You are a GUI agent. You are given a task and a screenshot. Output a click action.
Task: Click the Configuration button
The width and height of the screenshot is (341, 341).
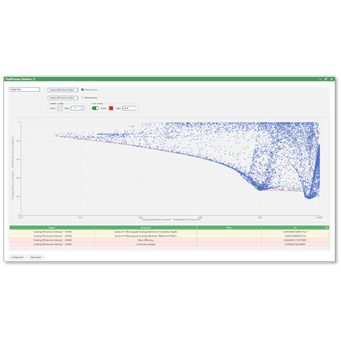click(18, 257)
